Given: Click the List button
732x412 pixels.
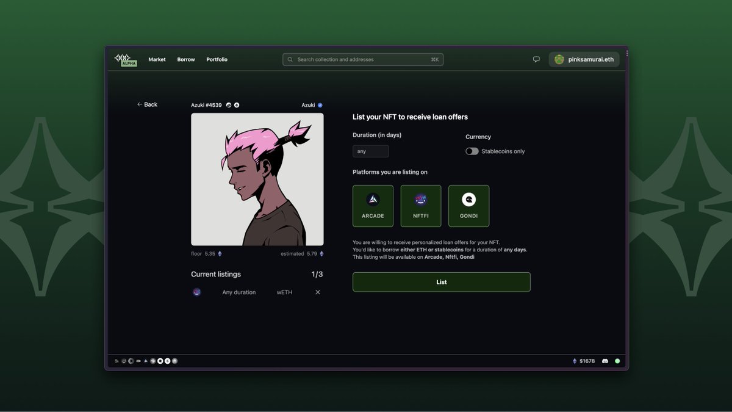Looking at the screenshot, I should pos(442,282).
